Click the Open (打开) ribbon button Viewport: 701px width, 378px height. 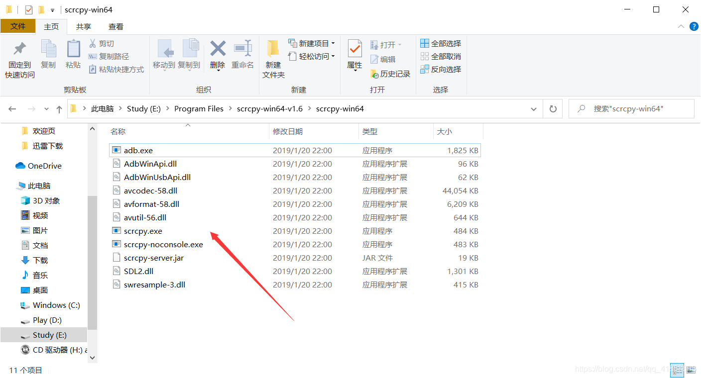pos(386,45)
